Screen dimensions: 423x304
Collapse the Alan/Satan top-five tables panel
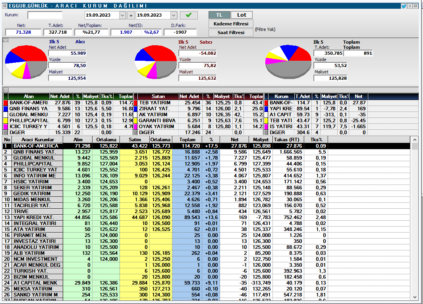point(6,90)
